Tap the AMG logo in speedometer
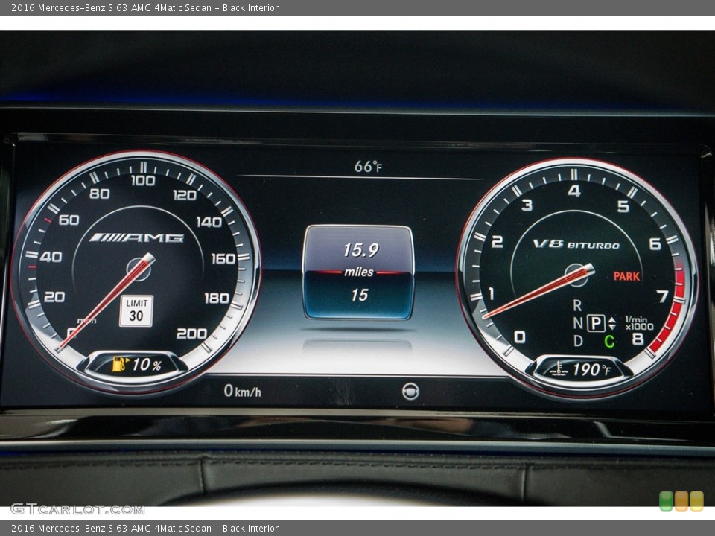This screenshot has width=715, height=536. [137, 238]
